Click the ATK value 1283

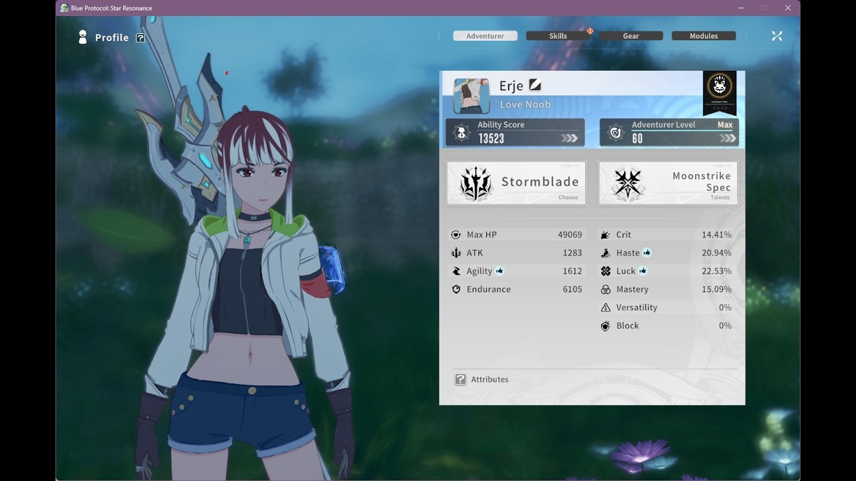572,253
